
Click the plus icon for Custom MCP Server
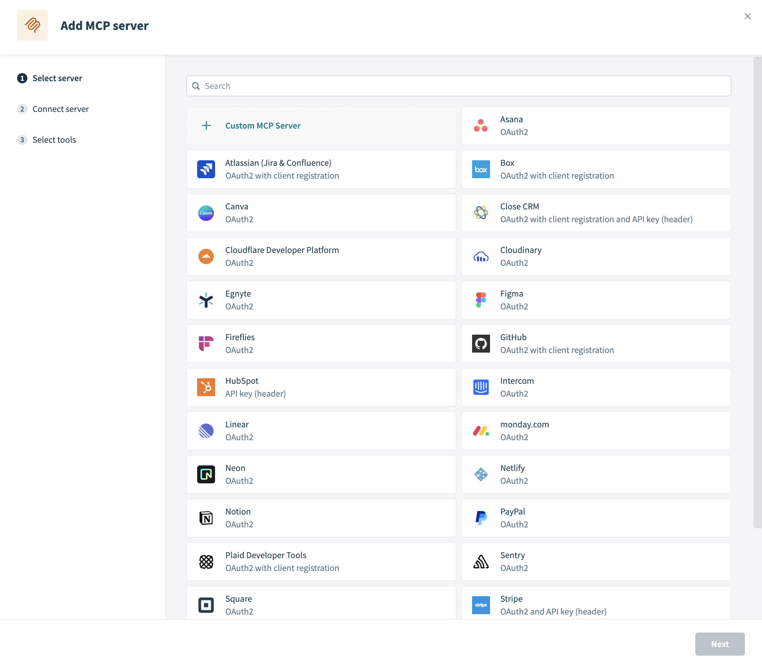[206, 126]
